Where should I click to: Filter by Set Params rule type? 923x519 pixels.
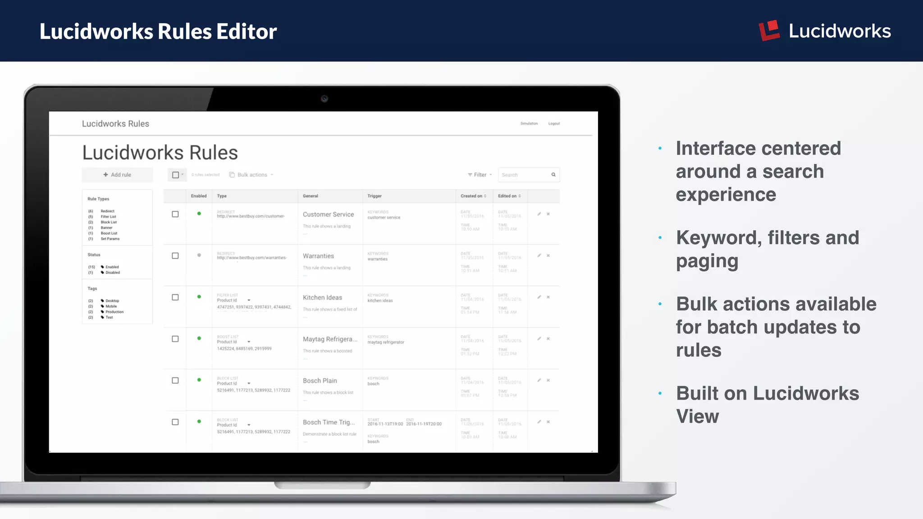point(110,239)
